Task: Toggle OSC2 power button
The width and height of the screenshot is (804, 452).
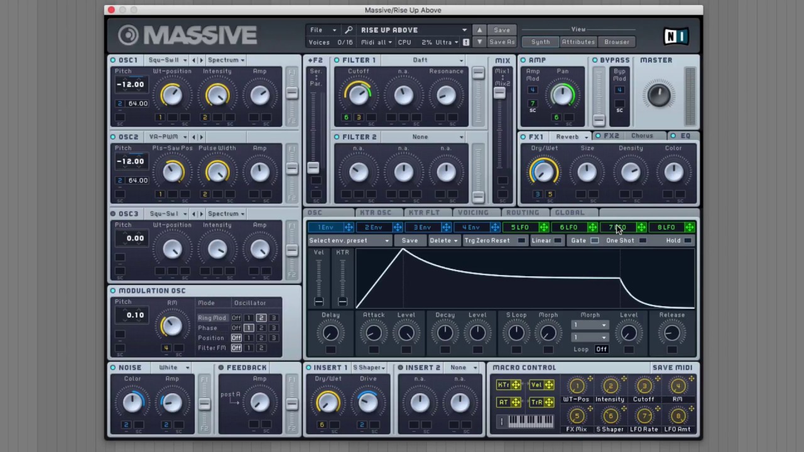Action: [x=113, y=137]
